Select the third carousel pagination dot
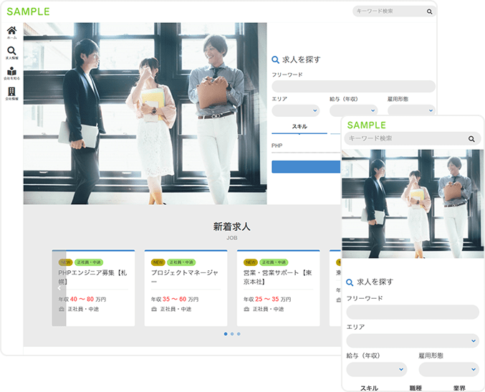The height and width of the screenshot is (392, 485). [239, 334]
